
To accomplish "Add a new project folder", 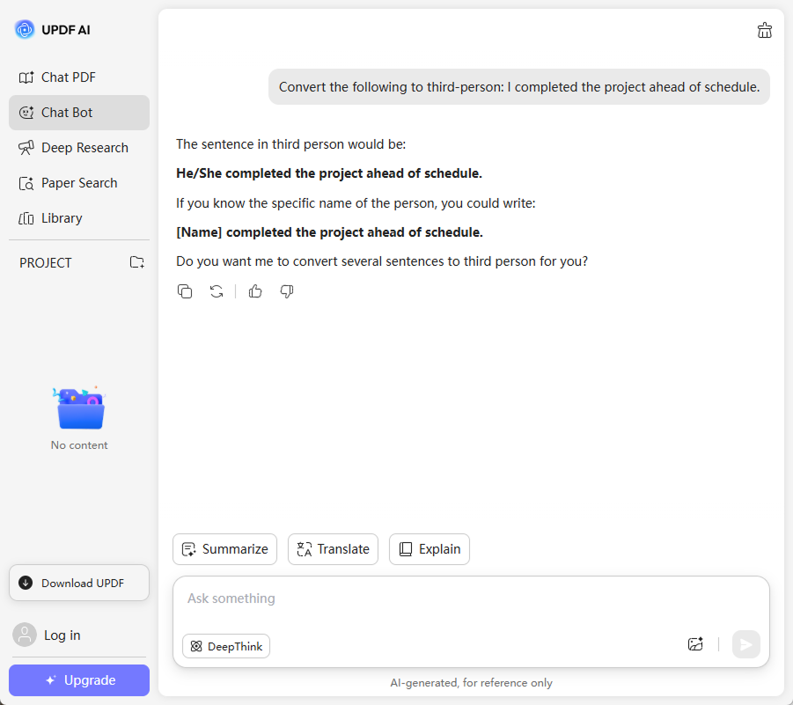I will click(x=136, y=262).
